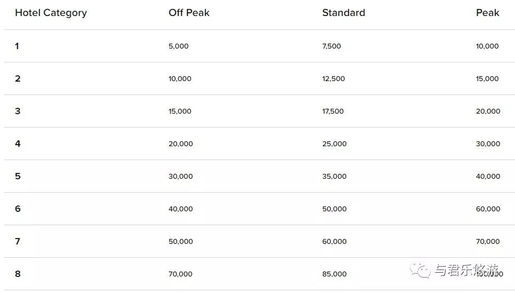
Task: Click the 70,000 off peak value for category 8
Action: tap(180, 274)
